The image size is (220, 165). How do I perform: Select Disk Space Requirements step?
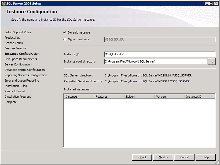pyautogui.click(x=21, y=59)
